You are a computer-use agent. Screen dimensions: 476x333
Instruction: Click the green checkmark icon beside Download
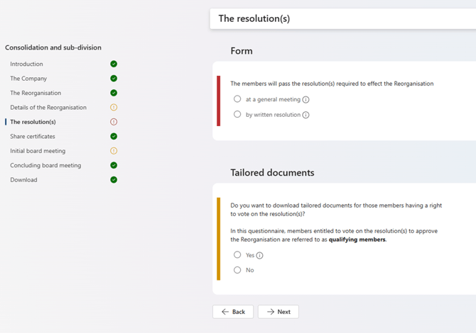point(114,180)
